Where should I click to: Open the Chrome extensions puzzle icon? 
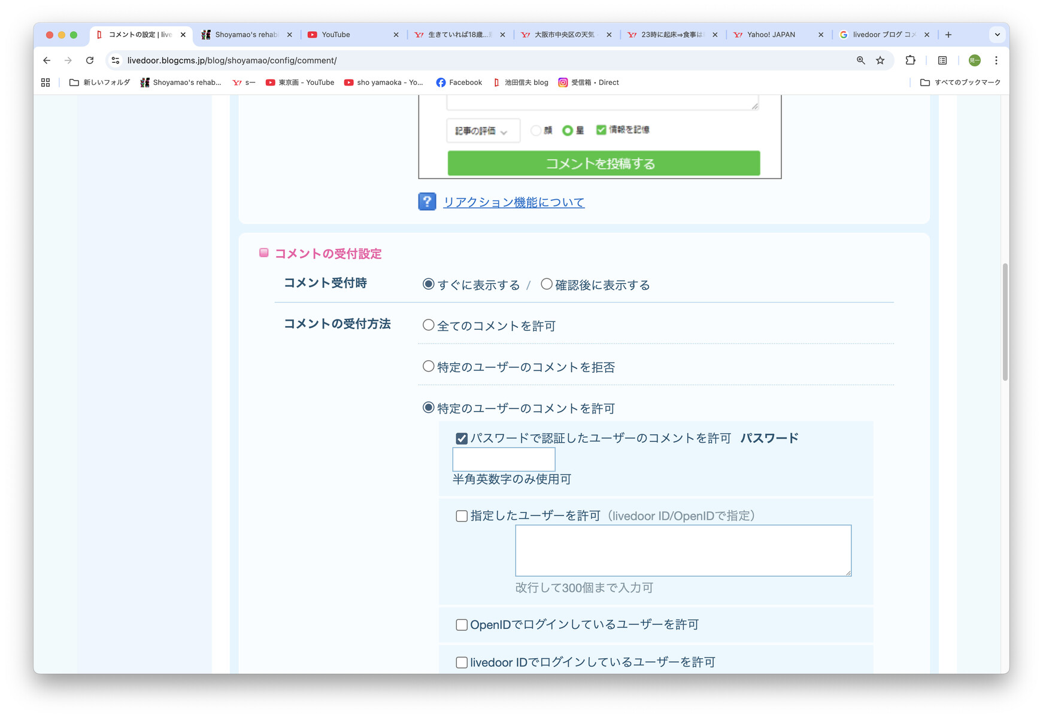[x=910, y=60]
